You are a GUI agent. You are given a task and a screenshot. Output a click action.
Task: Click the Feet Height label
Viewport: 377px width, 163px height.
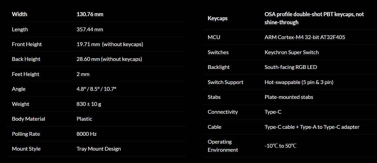[x=25, y=74]
